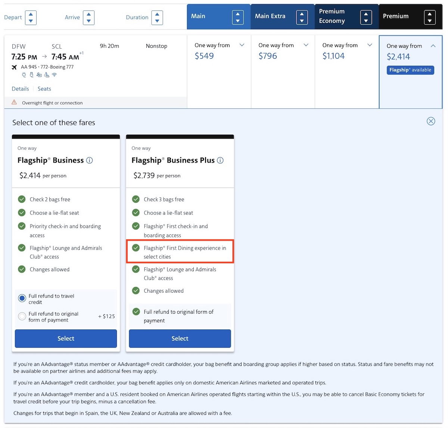The width and height of the screenshot is (448, 428).
Task: Open flight Details link
Action: [x=20, y=89]
